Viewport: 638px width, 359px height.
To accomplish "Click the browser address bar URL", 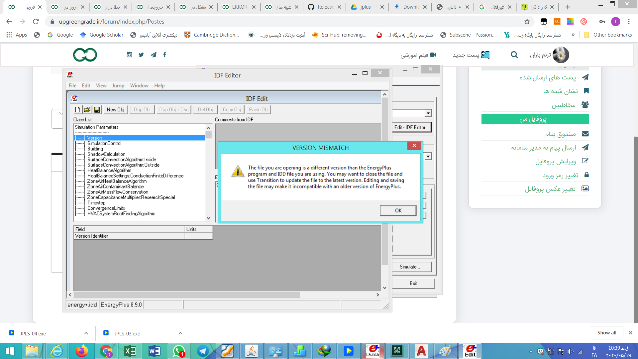I will click(x=112, y=22).
